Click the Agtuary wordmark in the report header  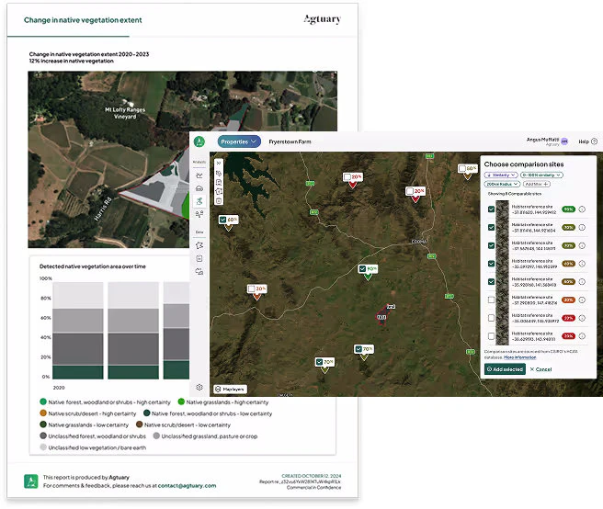[x=323, y=19]
